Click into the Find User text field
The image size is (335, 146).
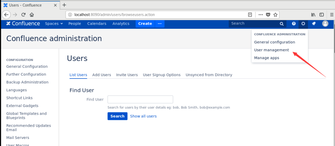click(x=140, y=100)
